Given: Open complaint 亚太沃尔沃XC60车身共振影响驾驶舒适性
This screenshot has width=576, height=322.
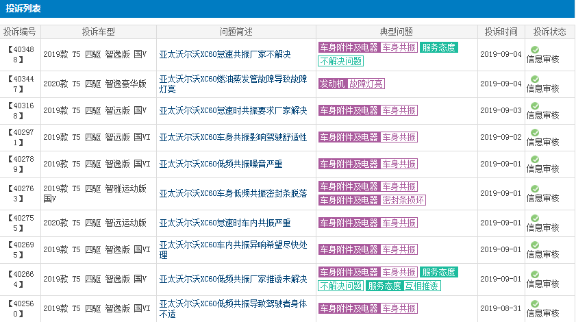Looking at the screenshot, I should pyautogui.click(x=234, y=138).
